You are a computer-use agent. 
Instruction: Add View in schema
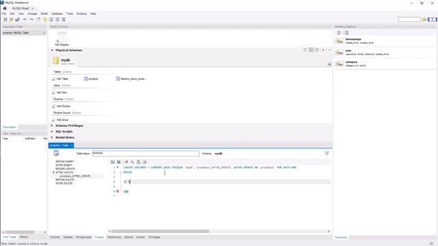click(60, 93)
